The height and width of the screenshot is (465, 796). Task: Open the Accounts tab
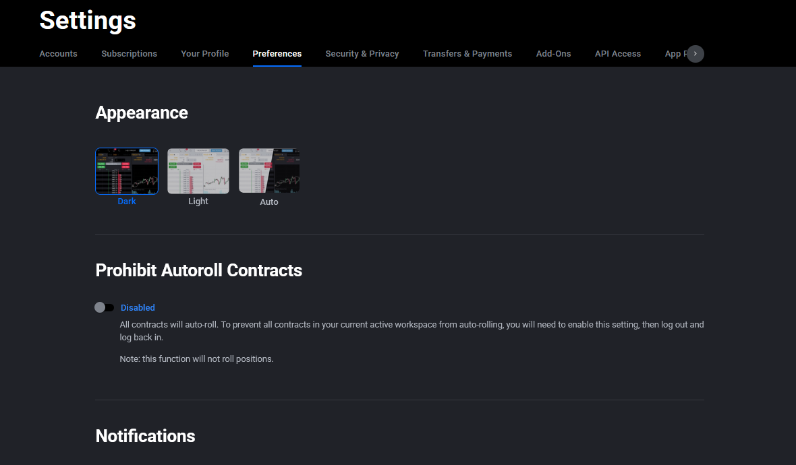click(59, 54)
